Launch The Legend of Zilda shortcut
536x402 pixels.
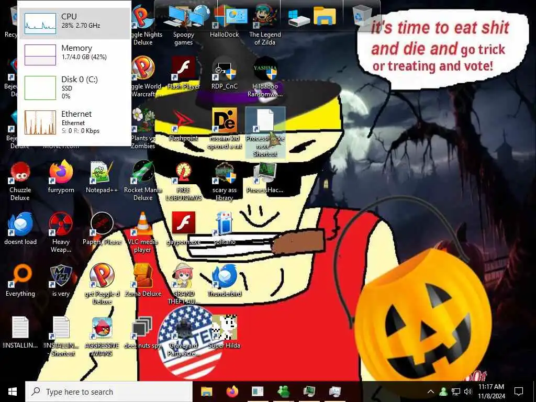click(265, 26)
